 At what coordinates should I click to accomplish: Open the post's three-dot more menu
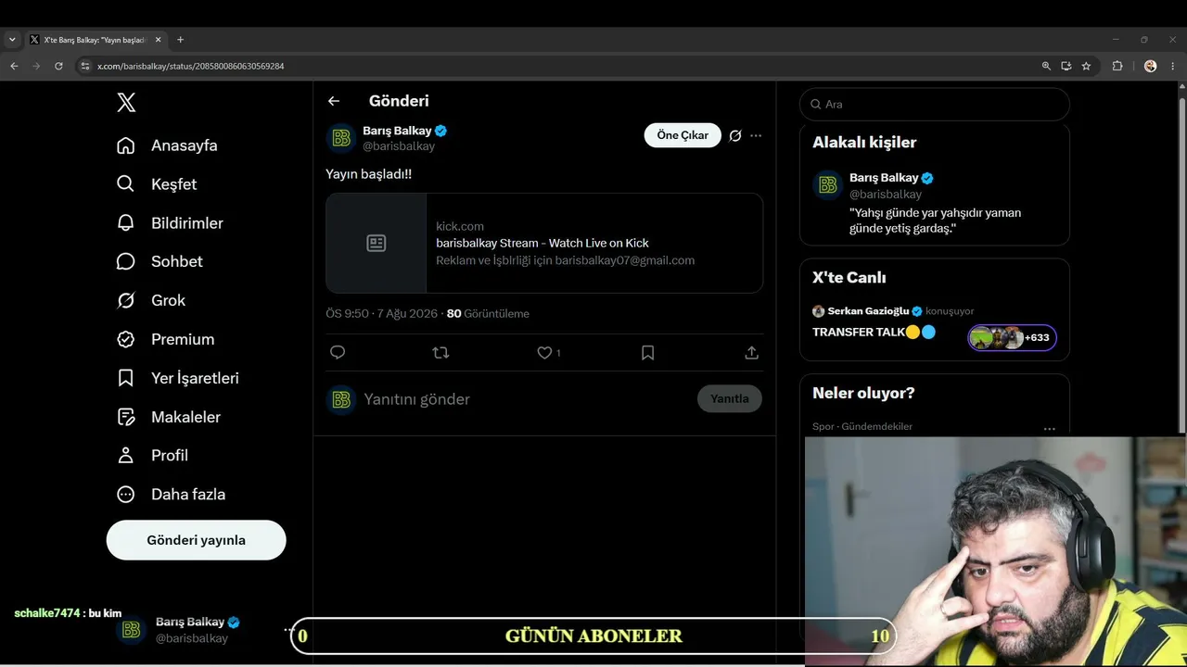click(756, 135)
